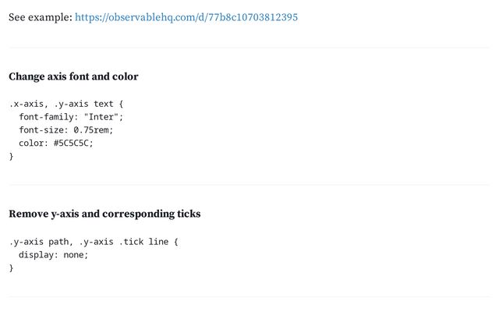This screenshot has width=499, height=312.
Task: Click the "Inter" font name string
Action: 101,117
